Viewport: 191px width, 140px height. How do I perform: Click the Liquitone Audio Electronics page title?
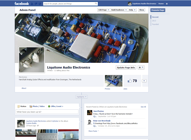pyautogui.click(x=69, y=67)
